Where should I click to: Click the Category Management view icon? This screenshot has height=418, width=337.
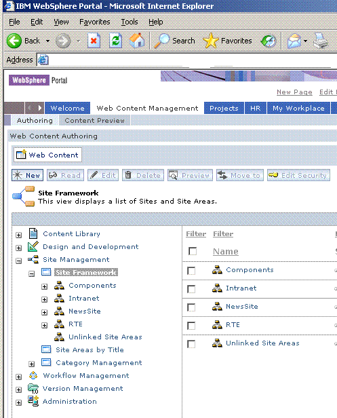point(46,362)
